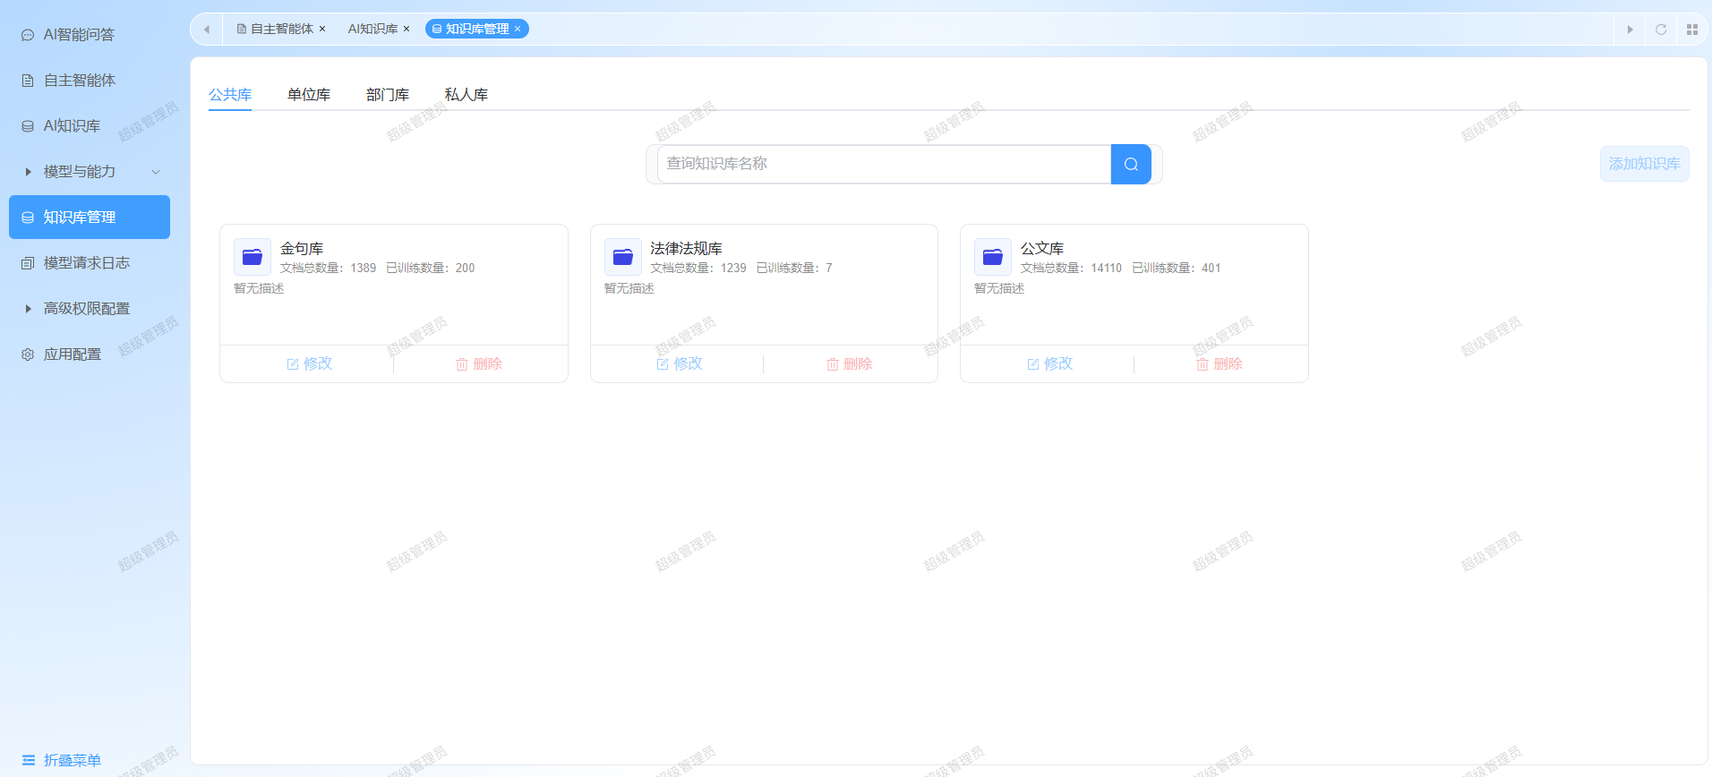1712x777 pixels.
Task: Expand the 模型与能力 menu triangle
Action: pyautogui.click(x=29, y=172)
